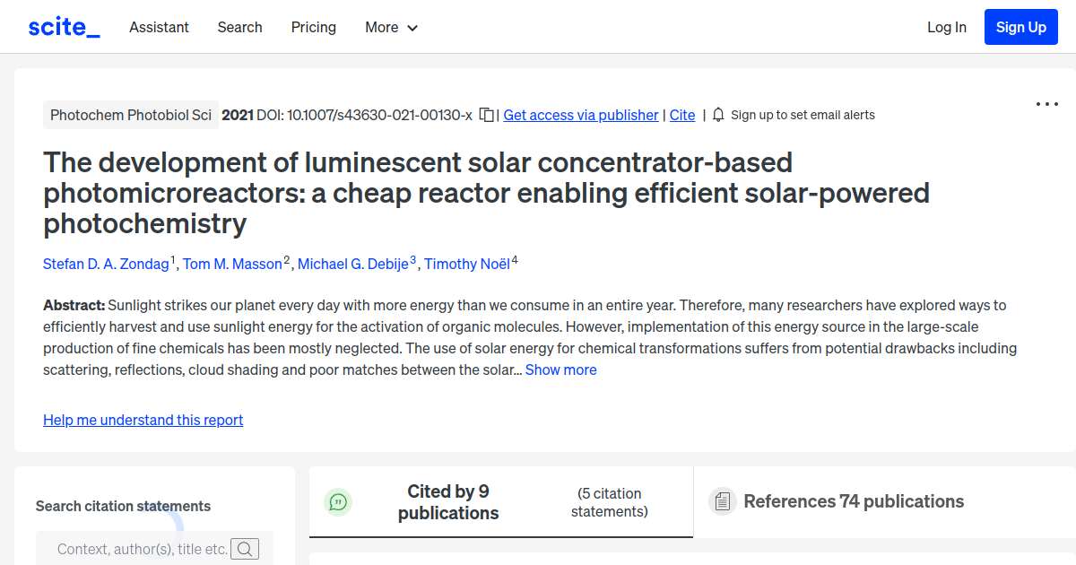
Task: Click the Photochem Photobiol Sci journal badge
Action: (x=130, y=115)
